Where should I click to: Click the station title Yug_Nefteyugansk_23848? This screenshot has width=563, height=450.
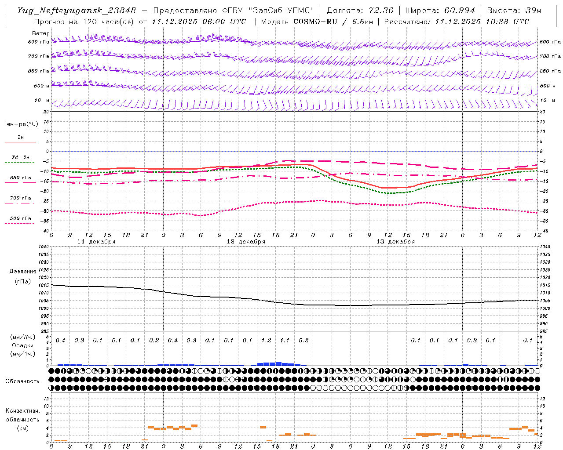click(x=77, y=11)
